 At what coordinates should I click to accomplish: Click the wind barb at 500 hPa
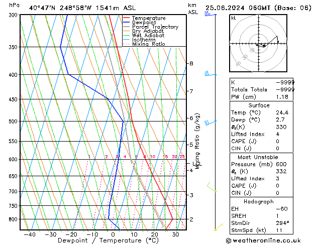pos(210,122)
